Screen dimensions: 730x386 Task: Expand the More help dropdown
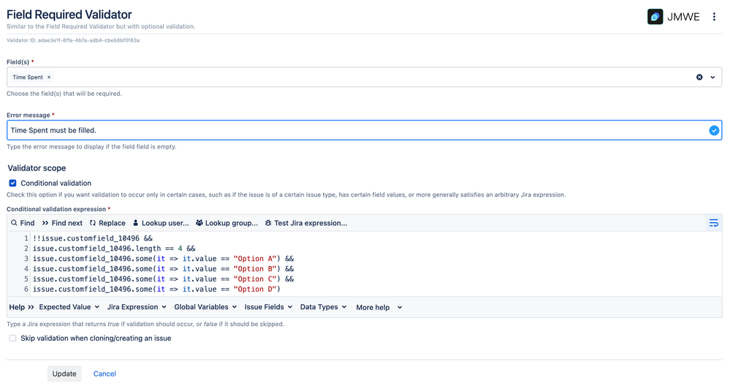point(379,307)
